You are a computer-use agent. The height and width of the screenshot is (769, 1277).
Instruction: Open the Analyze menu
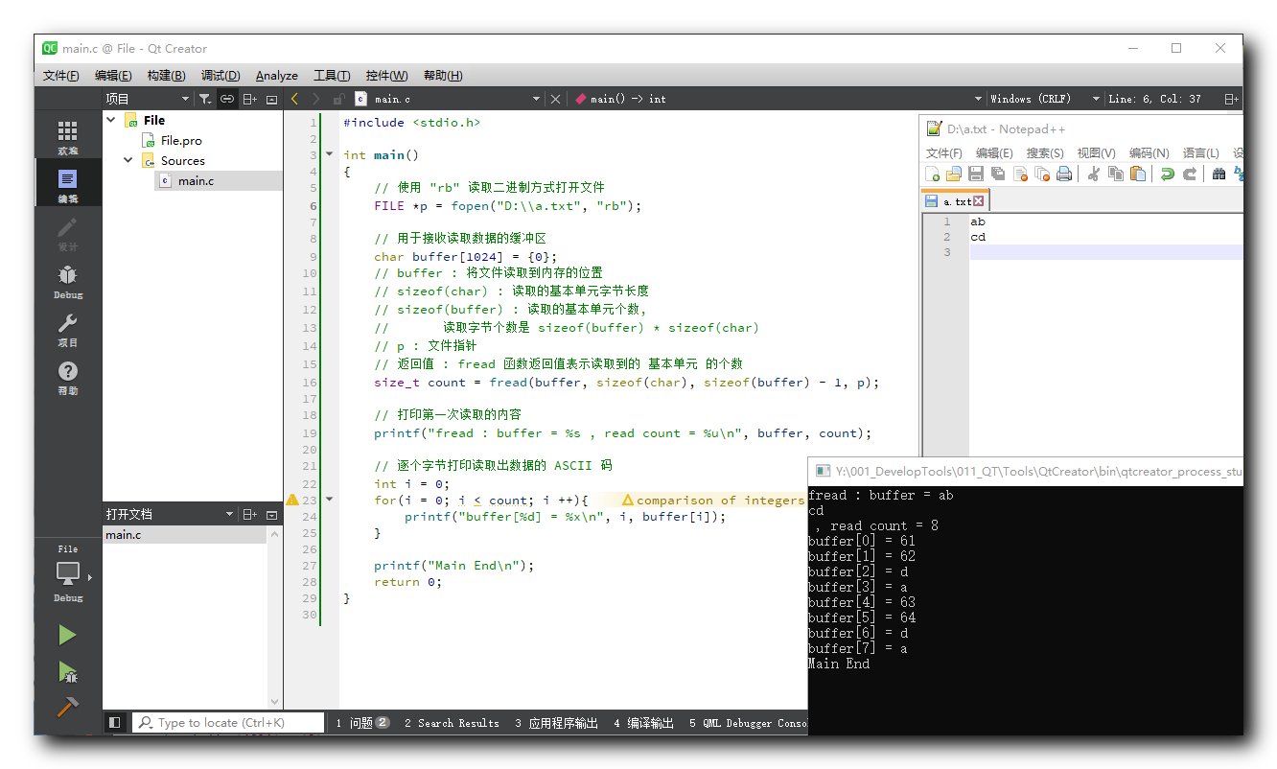(x=276, y=76)
